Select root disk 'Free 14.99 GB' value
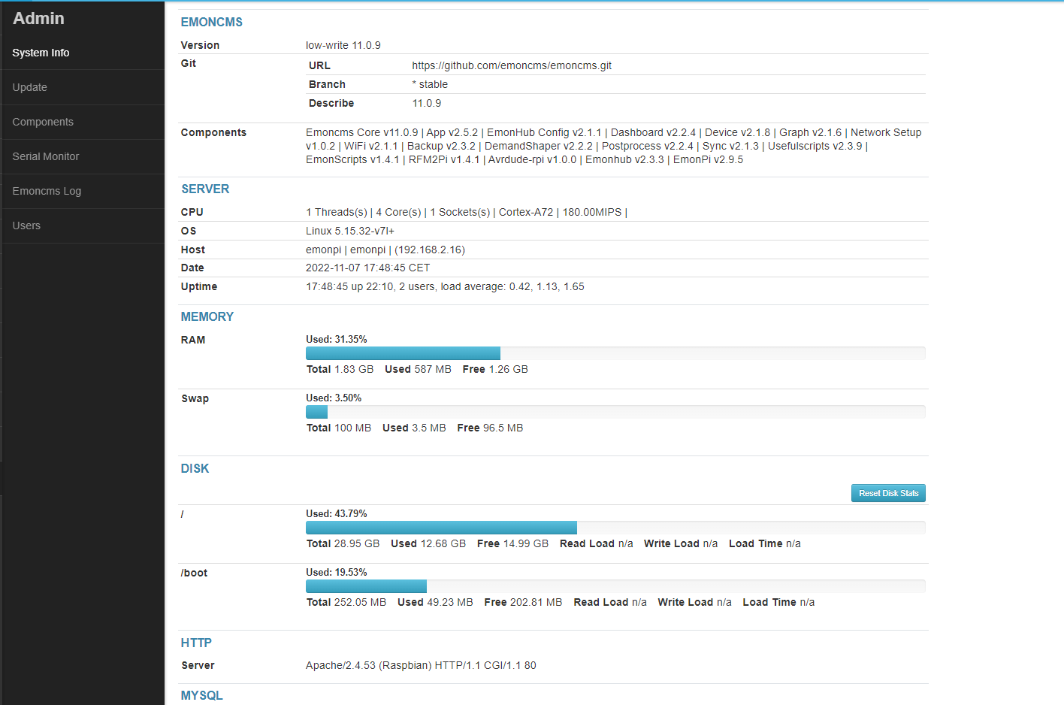1064x705 pixels. (x=512, y=543)
